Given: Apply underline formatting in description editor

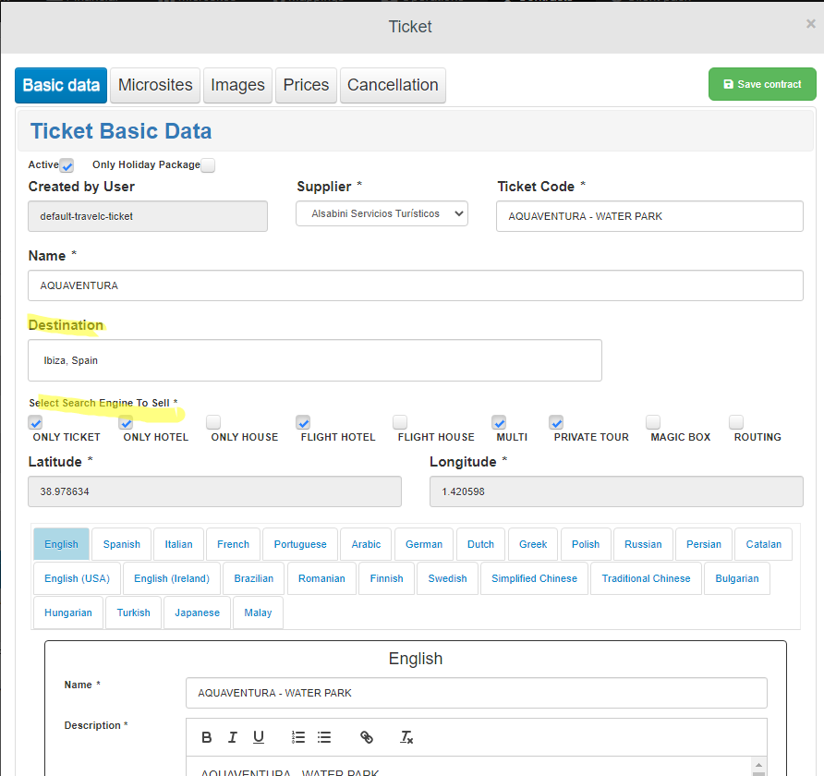Looking at the screenshot, I should [259, 737].
